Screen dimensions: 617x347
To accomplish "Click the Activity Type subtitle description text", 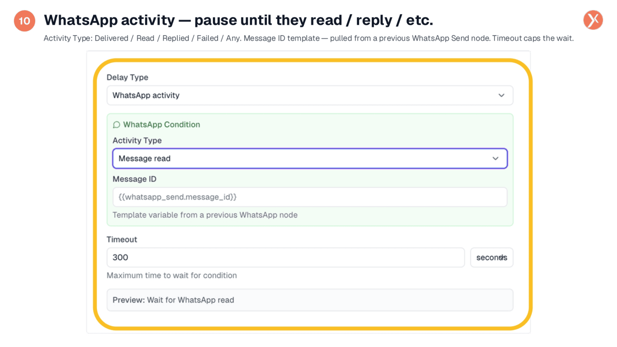I will point(308,38).
